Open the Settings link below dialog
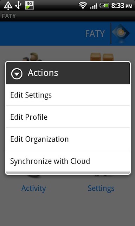The height and width of the screenshot is (226, 135). [x=101, y=188]
